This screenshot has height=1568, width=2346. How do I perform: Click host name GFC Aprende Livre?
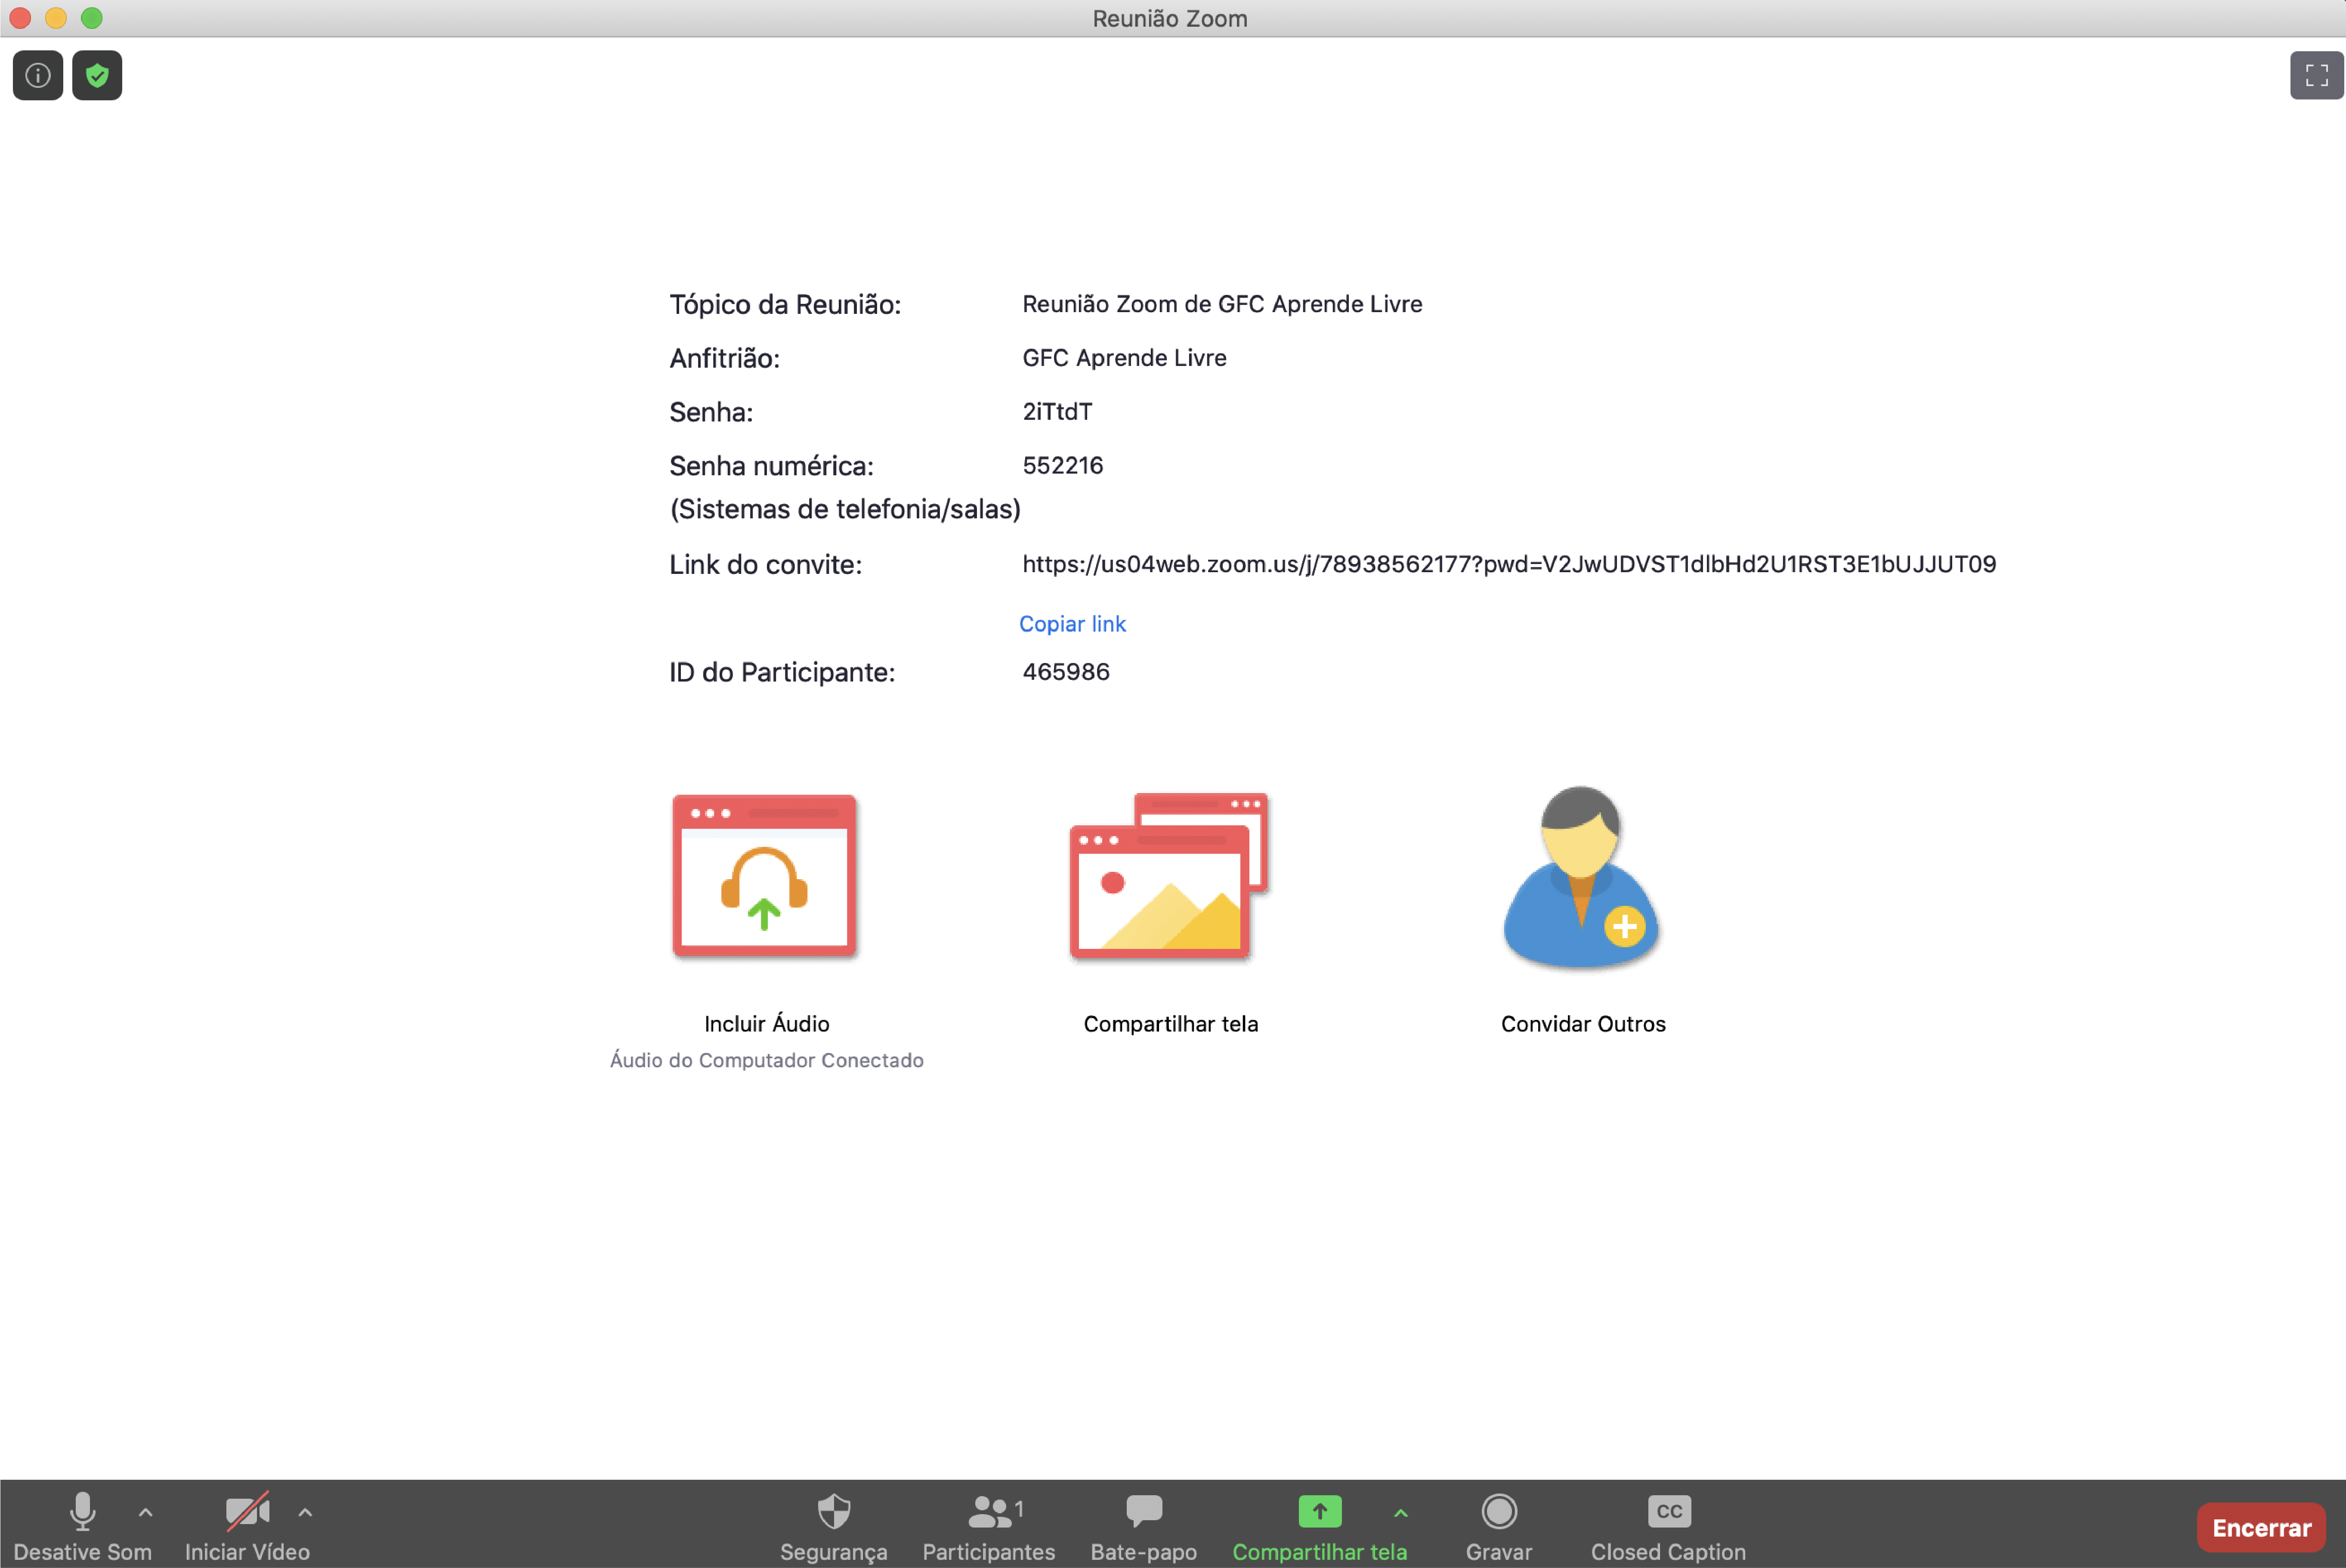click(1124, 358)
